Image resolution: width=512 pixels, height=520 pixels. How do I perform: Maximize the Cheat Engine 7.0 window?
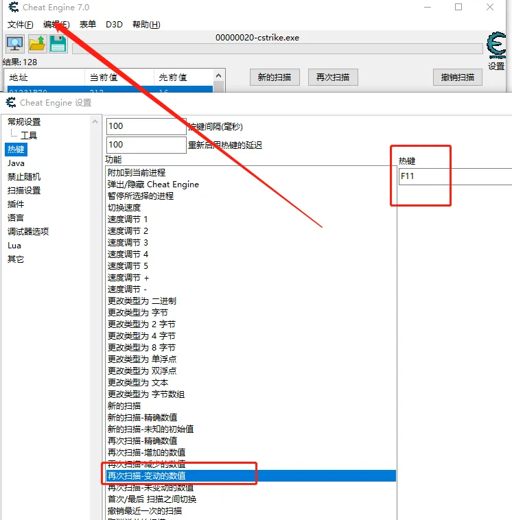click(458, 7)
